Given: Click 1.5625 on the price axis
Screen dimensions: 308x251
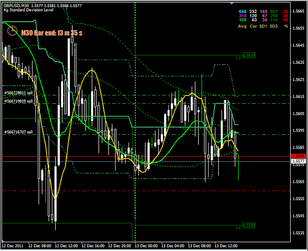Looking at the screenshot, I should pos(299,80).
